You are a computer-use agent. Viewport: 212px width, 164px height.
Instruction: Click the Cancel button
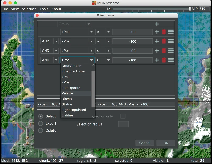145,143
